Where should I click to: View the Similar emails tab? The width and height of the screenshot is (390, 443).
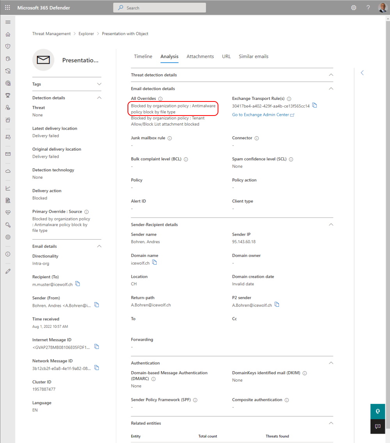tap(253, 57)
